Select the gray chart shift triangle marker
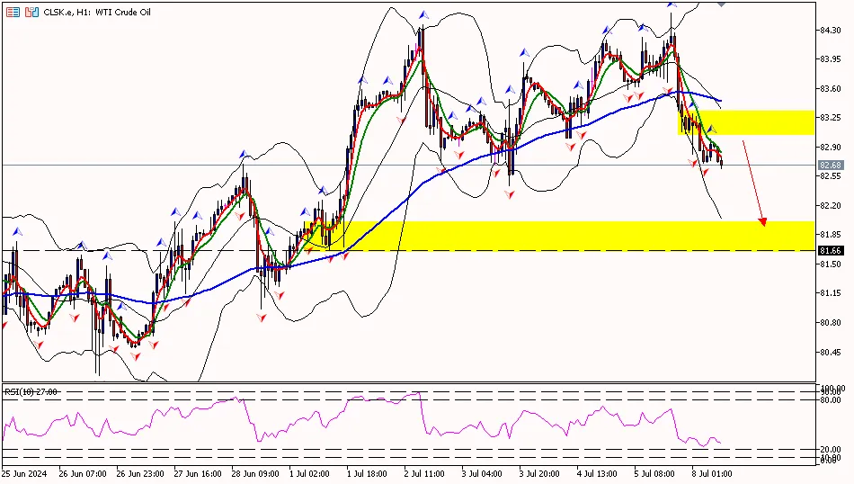This screenshot has width=854, height=484. tap(722, 4)
